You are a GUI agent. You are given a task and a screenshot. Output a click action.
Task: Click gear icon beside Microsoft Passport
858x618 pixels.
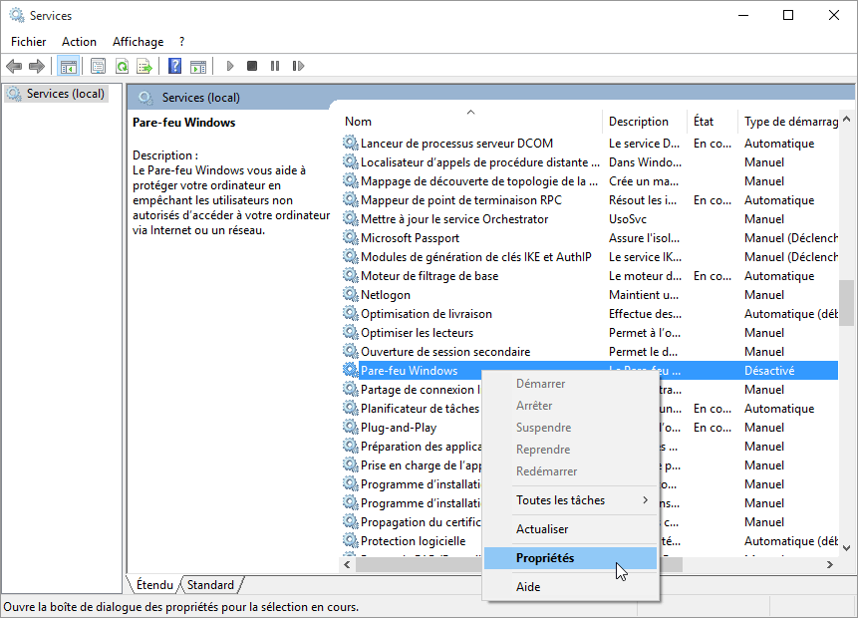pos(350,237)
